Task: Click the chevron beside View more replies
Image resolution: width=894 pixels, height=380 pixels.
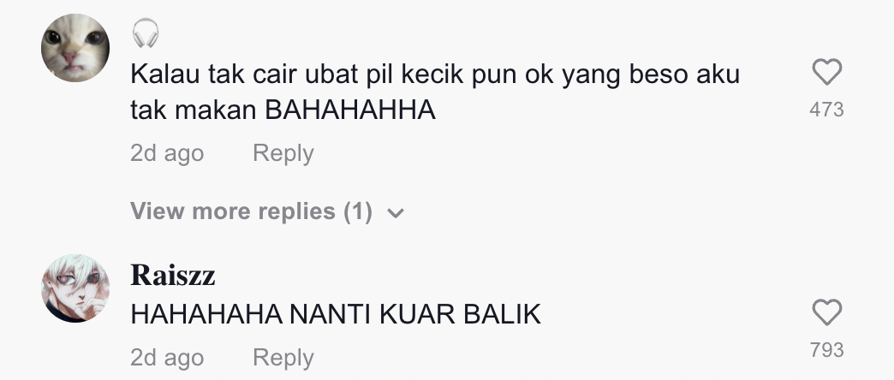Action: click(395, 213)
